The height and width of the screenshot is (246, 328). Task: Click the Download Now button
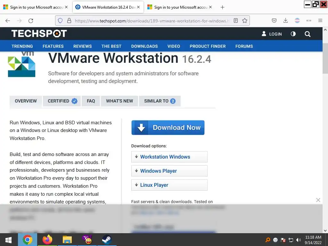(x=168, y=127)
